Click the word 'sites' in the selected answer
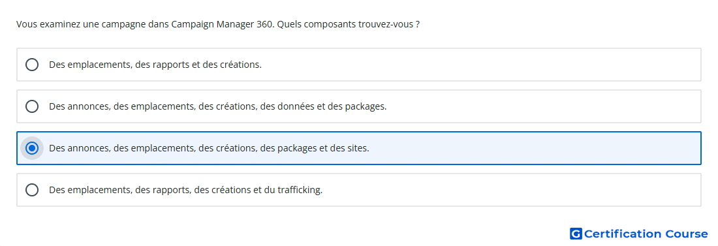Image resolution: width=718 pixels, height=246 pixels. pos(358,148)
